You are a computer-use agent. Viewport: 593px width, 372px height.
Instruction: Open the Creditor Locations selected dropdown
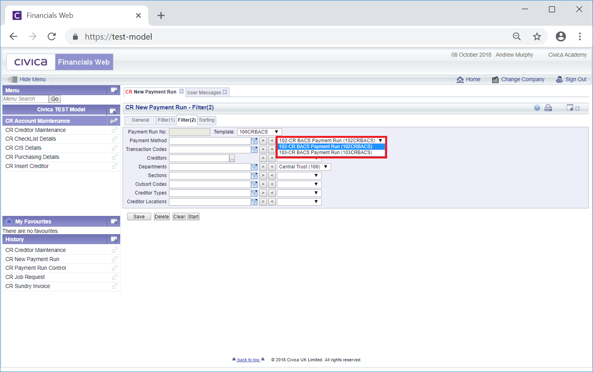click(299, 202)
